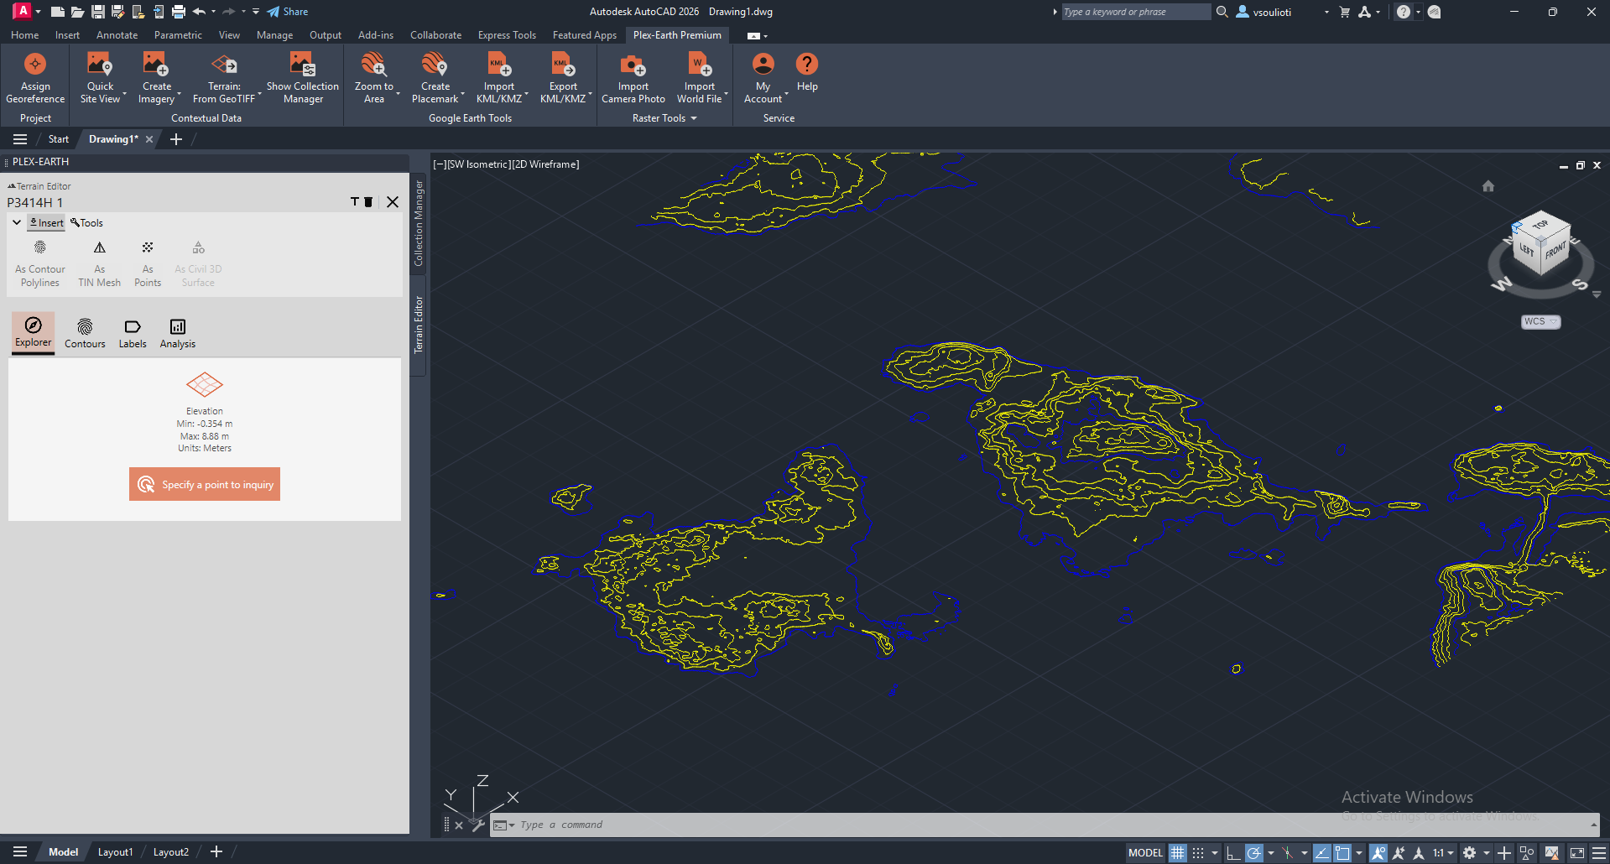1610x864 pixels.
Task: Click the Open folder icon in quick access toolbar
Action: point(77,12)
